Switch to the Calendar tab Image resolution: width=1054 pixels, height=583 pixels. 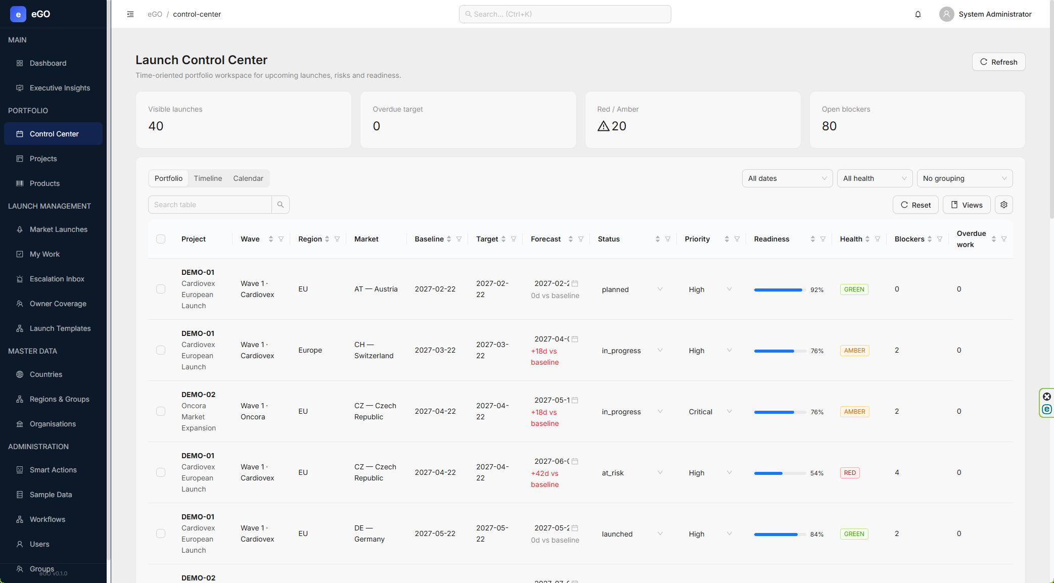pos(248,178)
